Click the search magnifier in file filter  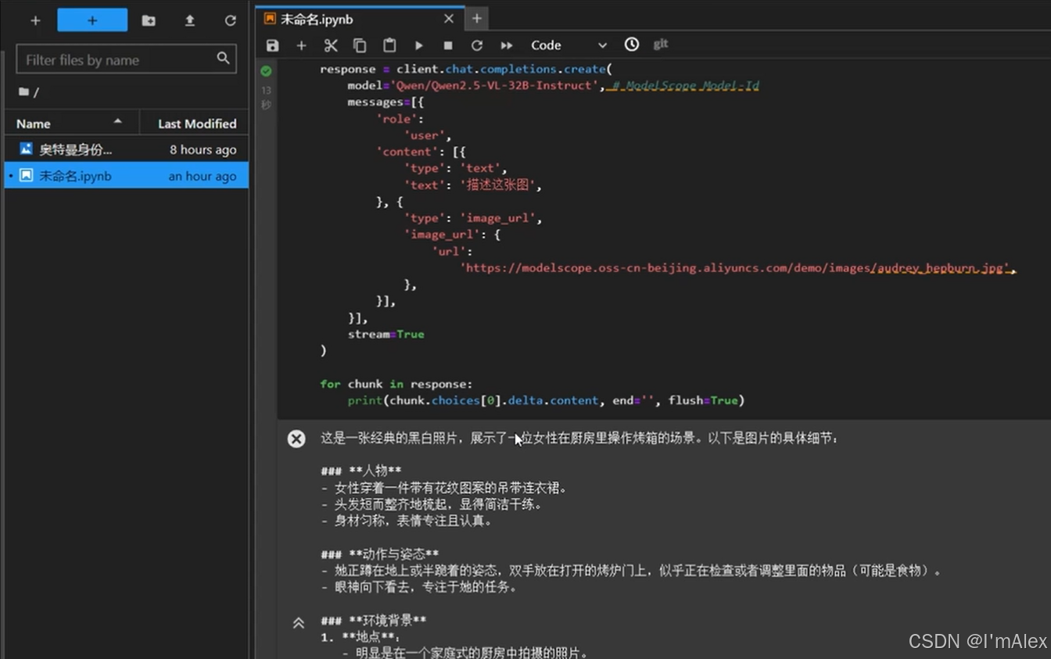(223, 59)
